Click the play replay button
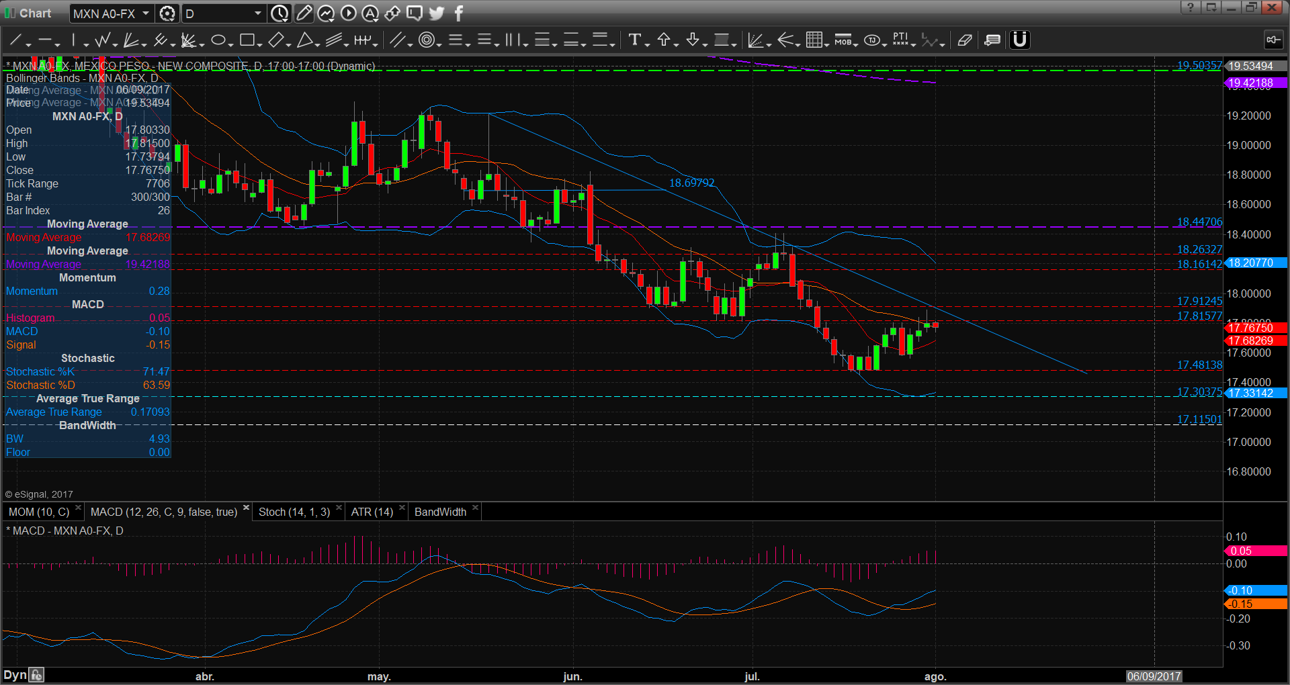 (348, 13)
